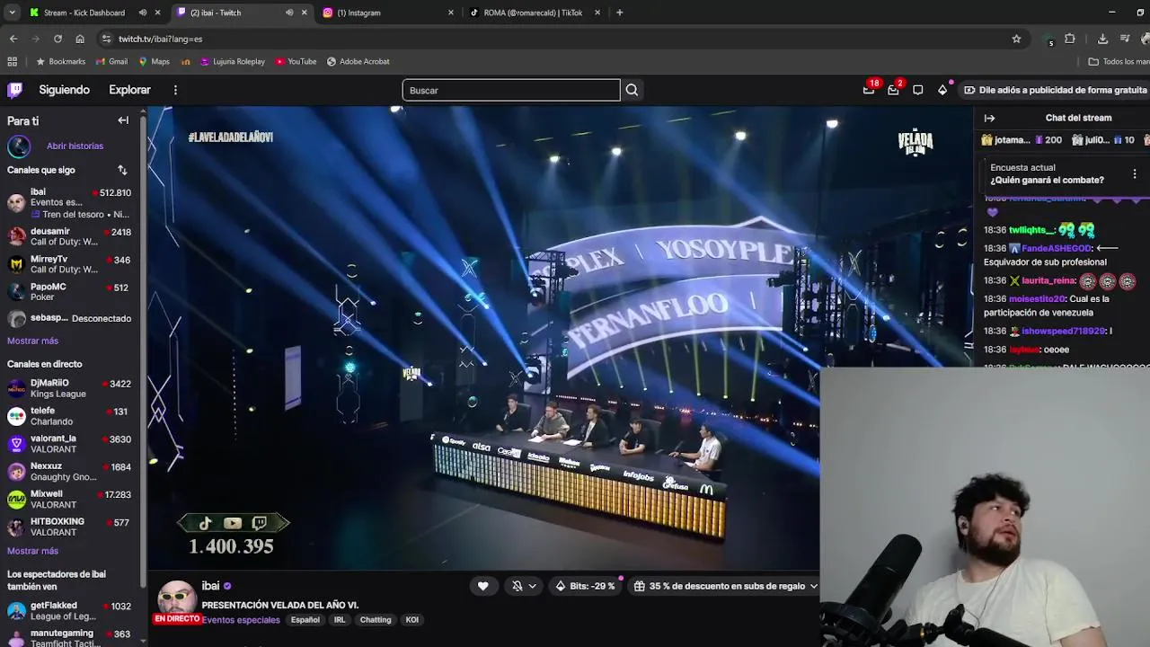This screenshot has width=1150, height=647.
Task: Expand the notification bell dropdown arrow
Action: click(532, 586)
